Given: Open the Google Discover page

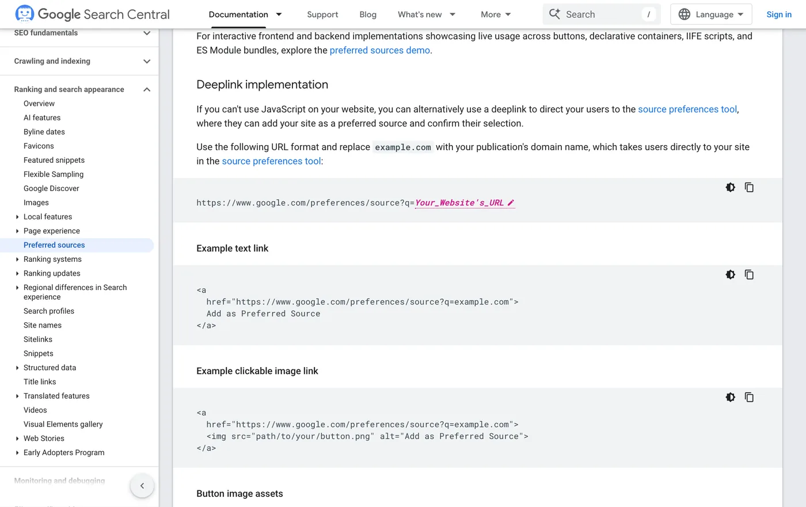Looking at the screenshot, I should (51, 188).
